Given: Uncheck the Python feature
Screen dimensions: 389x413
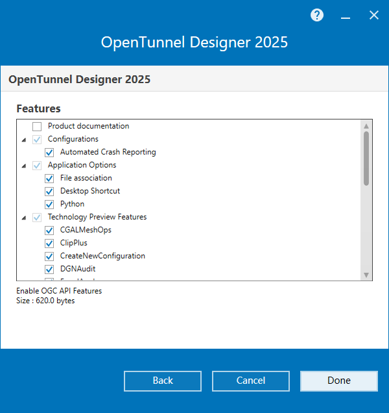Looking at the screenshot, I should click(49, 204).
